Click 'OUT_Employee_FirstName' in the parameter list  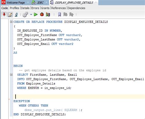pyautogui.click(x=37, y=35)
